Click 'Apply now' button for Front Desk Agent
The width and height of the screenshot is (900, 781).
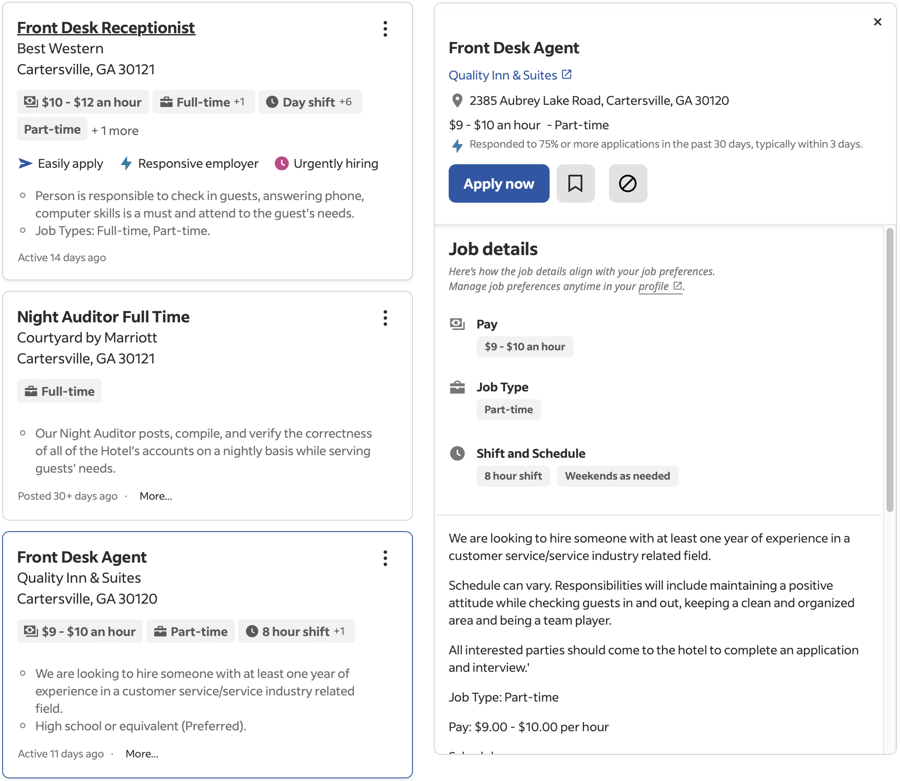(498, 183)
